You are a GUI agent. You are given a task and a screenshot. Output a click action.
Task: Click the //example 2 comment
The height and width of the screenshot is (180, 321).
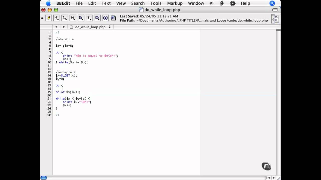pos(65,72)
